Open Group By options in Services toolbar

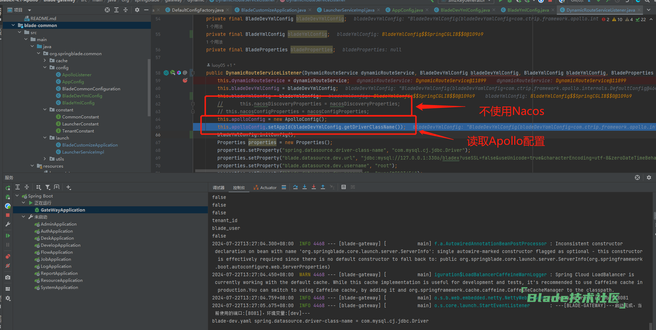[39, 187]
